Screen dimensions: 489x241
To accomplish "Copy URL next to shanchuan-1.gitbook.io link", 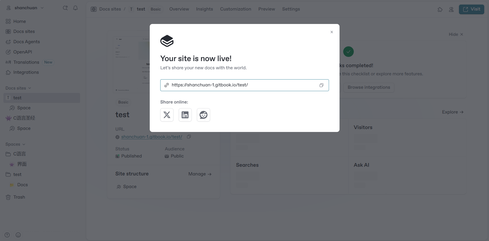I will pos(189,137).
